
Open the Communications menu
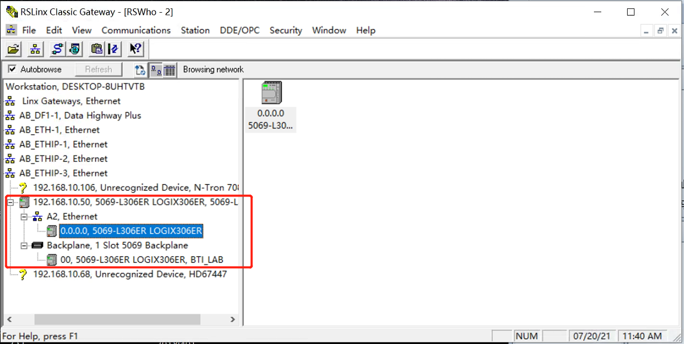click(x=136, y=30)
